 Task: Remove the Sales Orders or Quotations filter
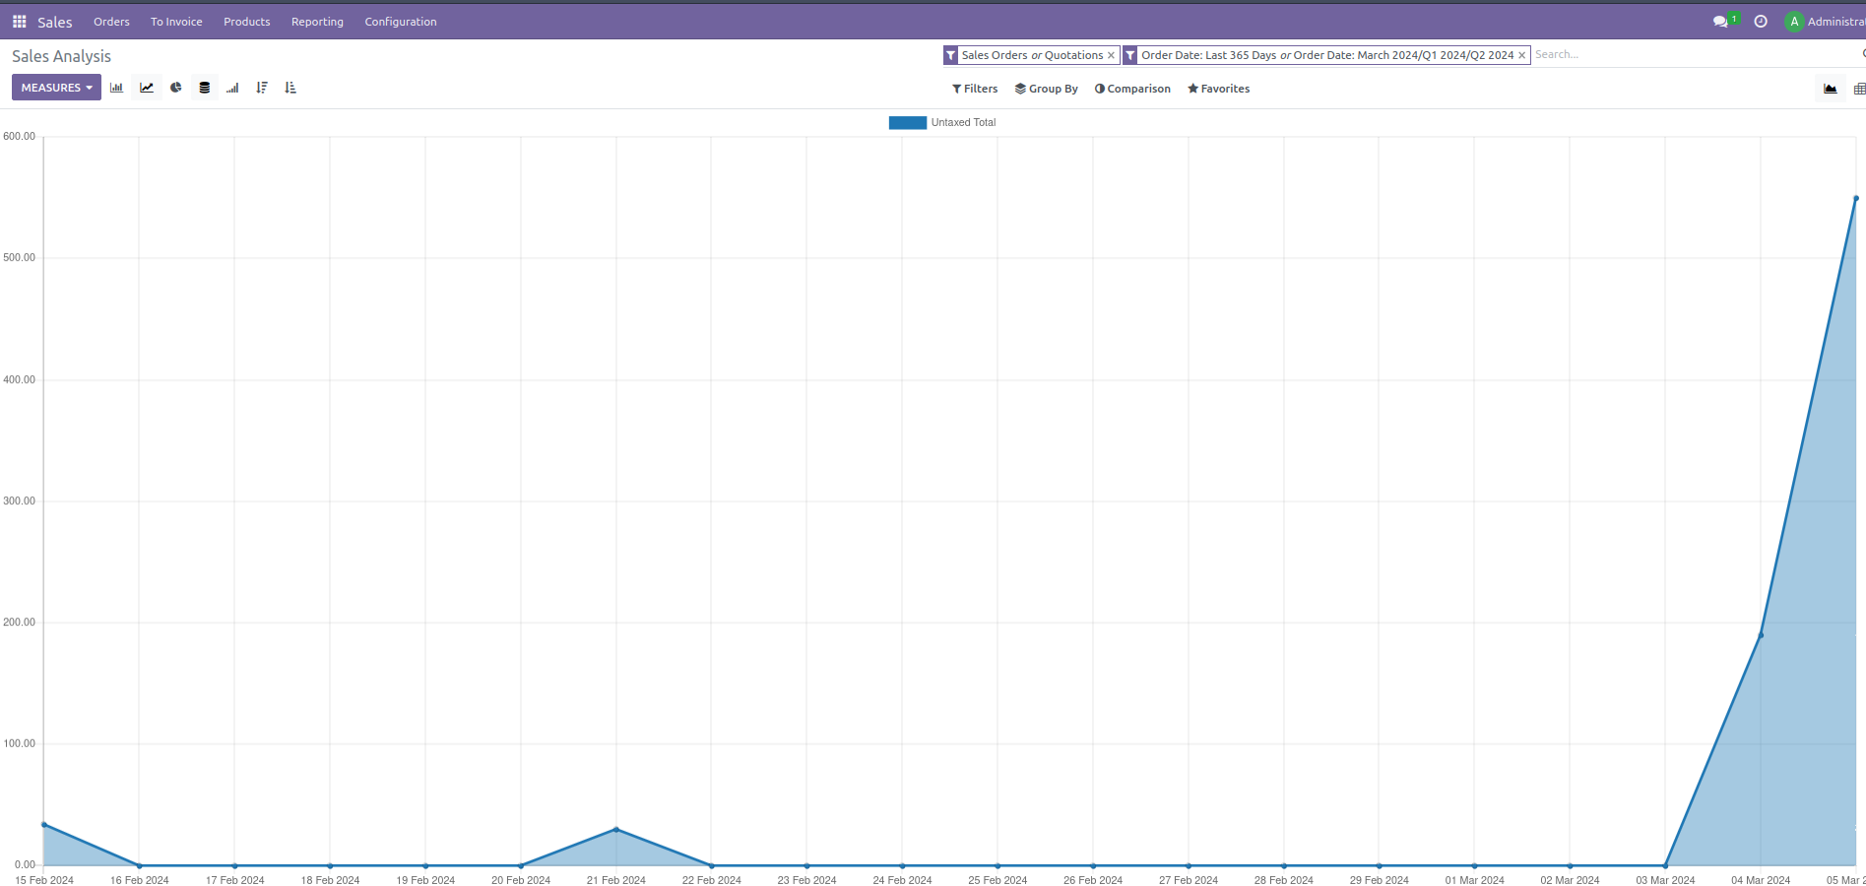click(1111, 55)
